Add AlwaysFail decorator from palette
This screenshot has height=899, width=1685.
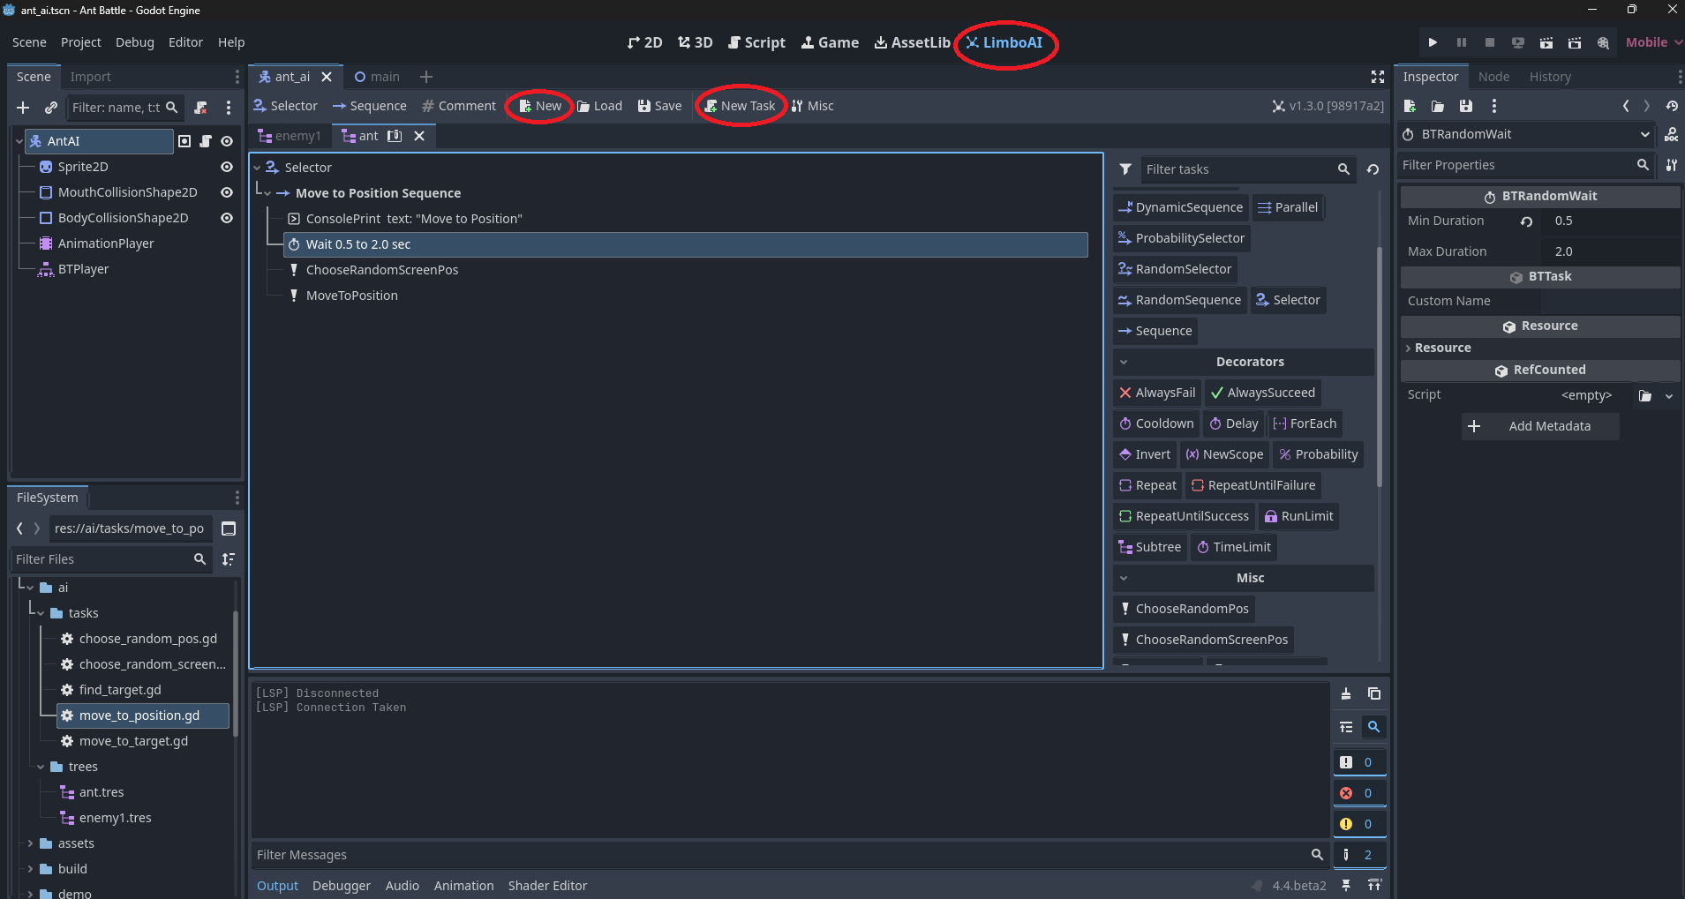pos(1157,393)
